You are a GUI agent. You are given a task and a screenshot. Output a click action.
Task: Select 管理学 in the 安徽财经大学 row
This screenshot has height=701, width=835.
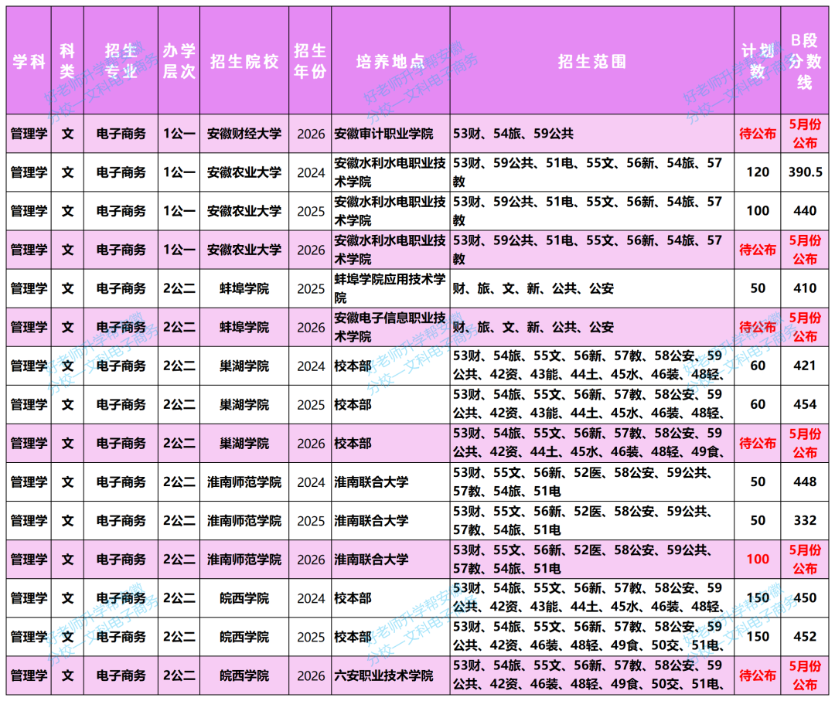(x=29, y=134)
